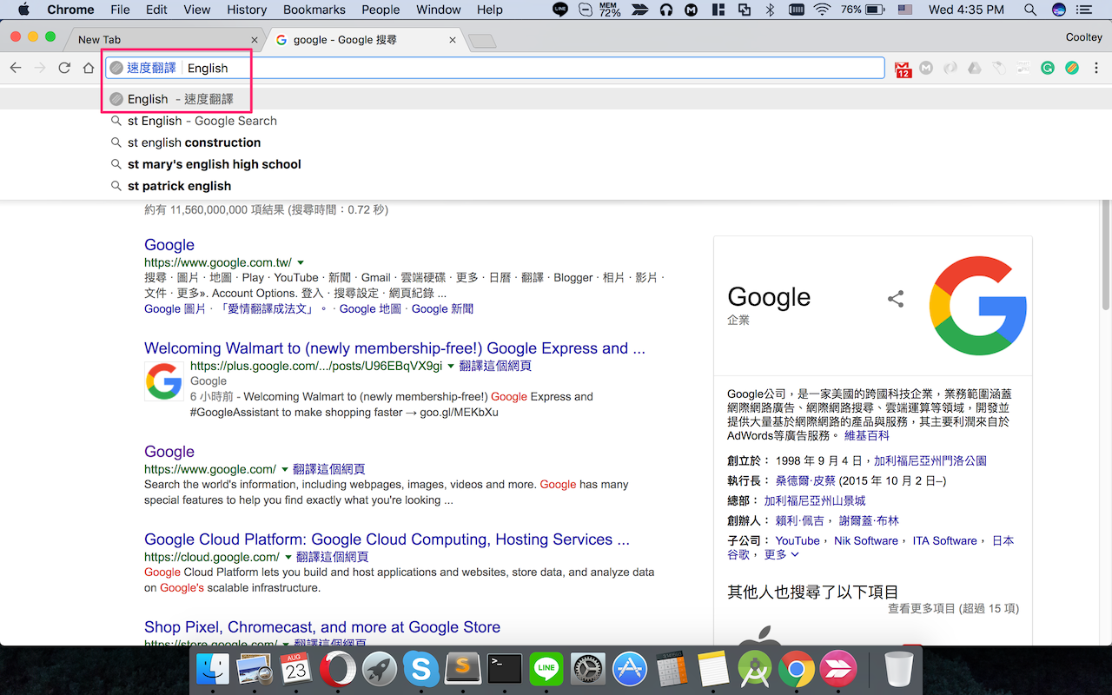
Task: Click the page vertical scrollbar
Action: click(1106, 255)
